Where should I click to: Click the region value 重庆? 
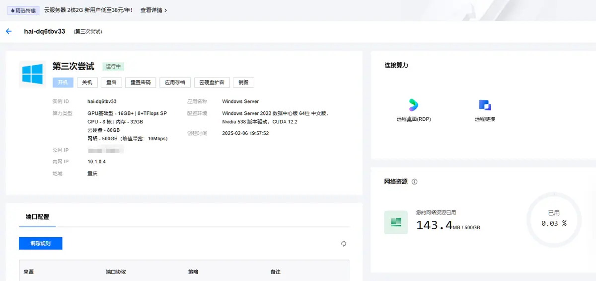(92, 174)
